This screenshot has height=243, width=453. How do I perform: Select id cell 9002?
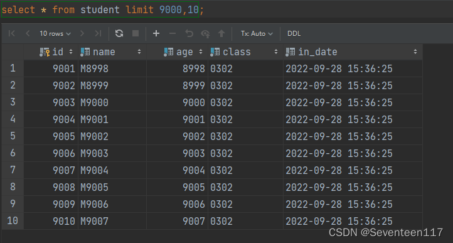coord(51,85)
